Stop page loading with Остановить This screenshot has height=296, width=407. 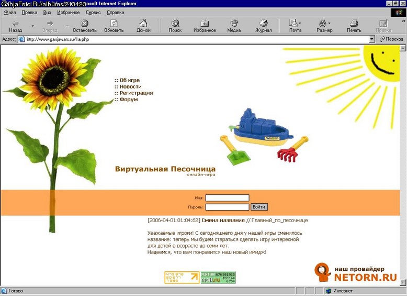pos(84,26)
